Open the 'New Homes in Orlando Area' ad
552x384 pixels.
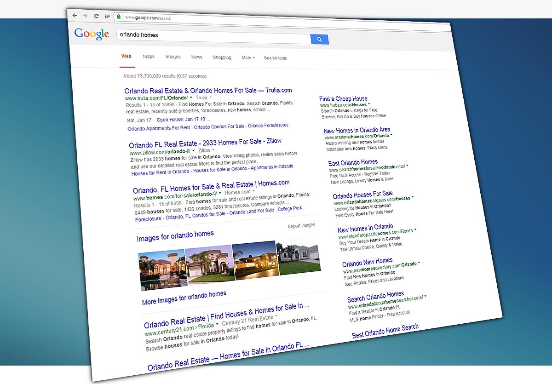(357, 130)
